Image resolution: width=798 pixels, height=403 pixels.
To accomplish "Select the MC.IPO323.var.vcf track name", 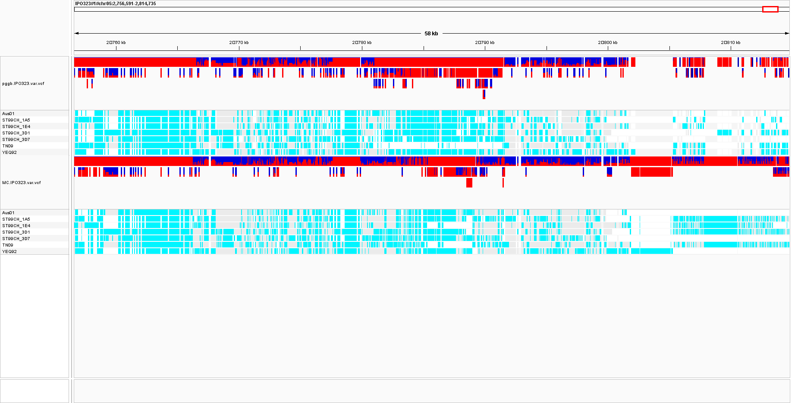I will [x=22, y=183].
